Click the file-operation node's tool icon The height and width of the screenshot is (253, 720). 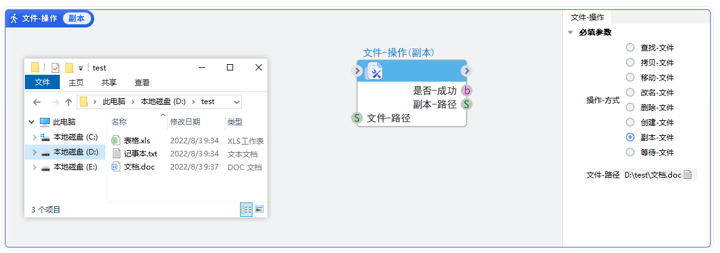pos(373,71)
